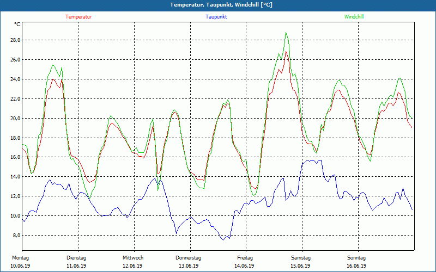Screen dimensions: 436x272
Task: Click the Montag day label
Action: (x=20, y=258)
